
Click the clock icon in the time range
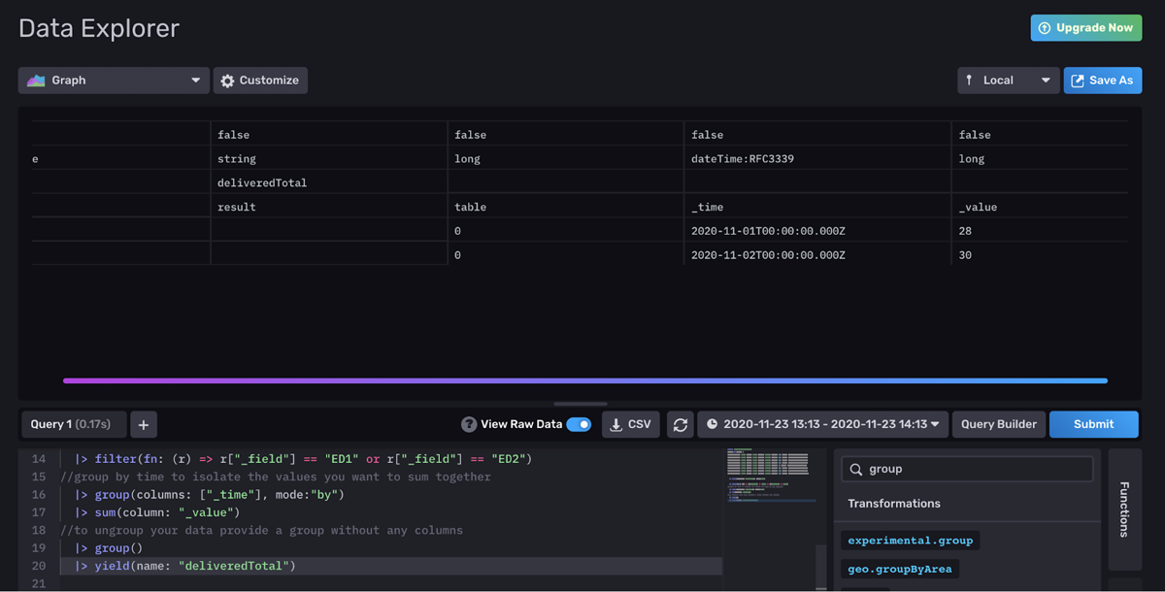pyautogui.click(x=712, y=424)
